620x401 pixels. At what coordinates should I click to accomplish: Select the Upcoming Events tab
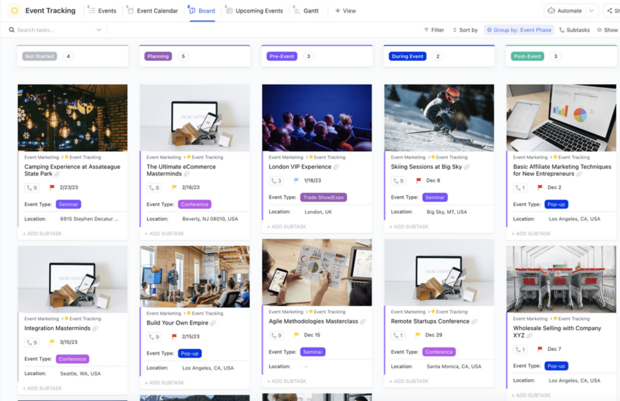tap(258, 10)
